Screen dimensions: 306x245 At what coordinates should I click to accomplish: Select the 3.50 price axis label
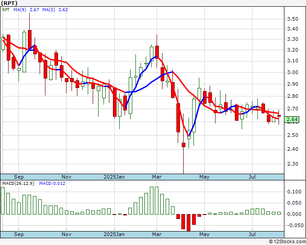(293, 19)
